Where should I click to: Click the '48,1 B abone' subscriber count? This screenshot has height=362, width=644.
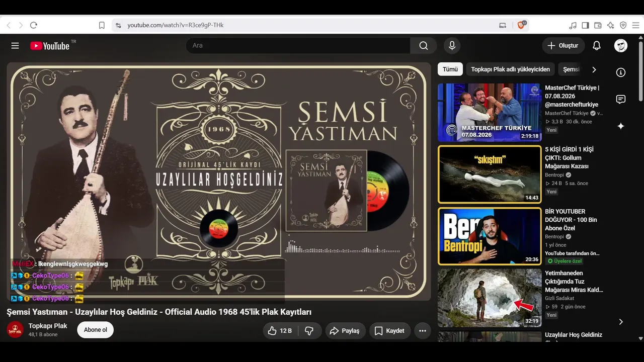[43, 334]
